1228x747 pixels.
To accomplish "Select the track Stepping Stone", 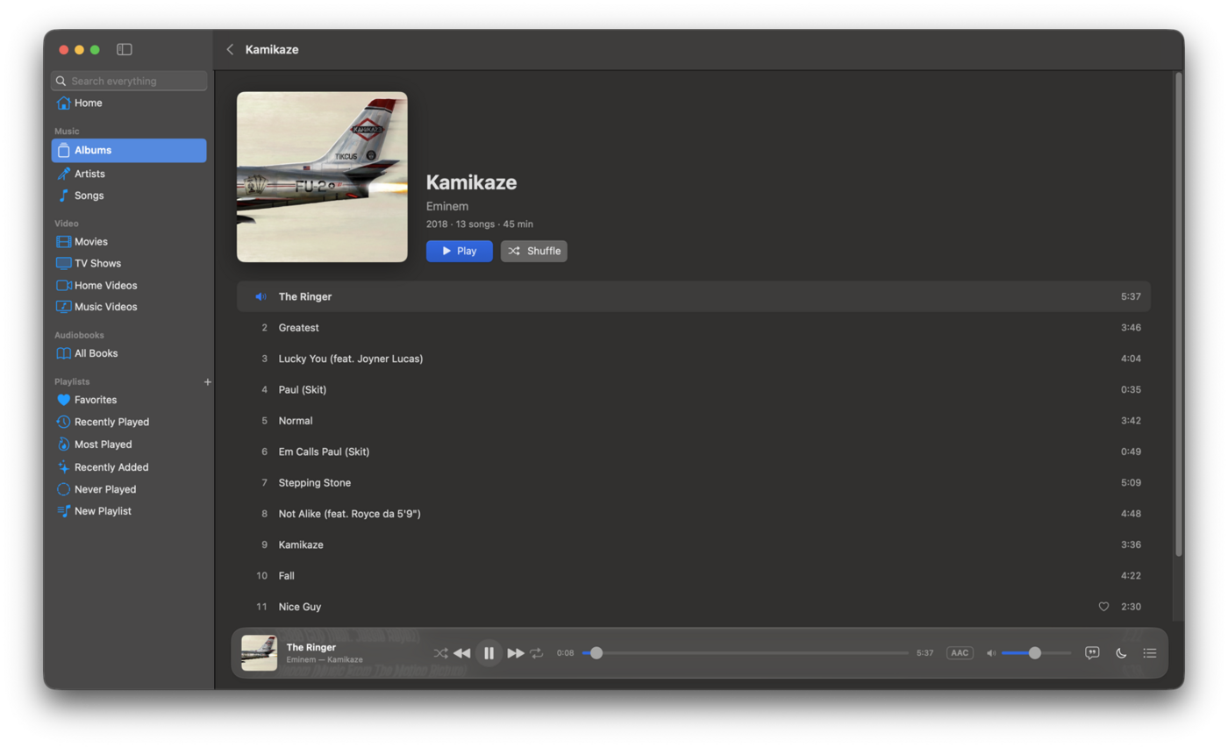I will tap(694, 483).
